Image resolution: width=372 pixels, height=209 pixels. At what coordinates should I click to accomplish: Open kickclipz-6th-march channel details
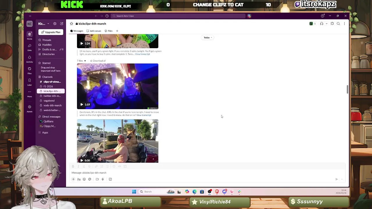(91, 24)
